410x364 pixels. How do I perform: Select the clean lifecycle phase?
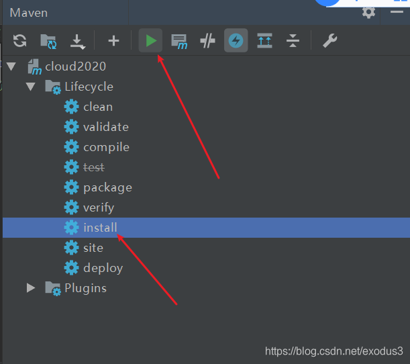tap(98, 107)
